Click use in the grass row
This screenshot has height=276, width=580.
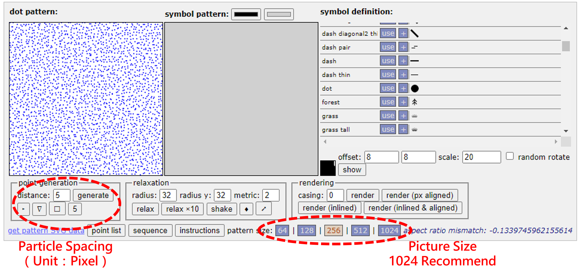click(388, 116)
